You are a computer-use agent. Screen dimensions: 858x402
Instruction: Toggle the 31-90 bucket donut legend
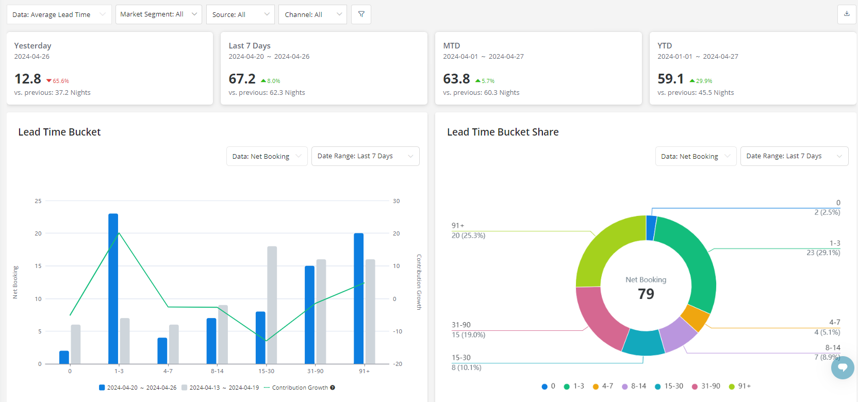pos(706,386)
